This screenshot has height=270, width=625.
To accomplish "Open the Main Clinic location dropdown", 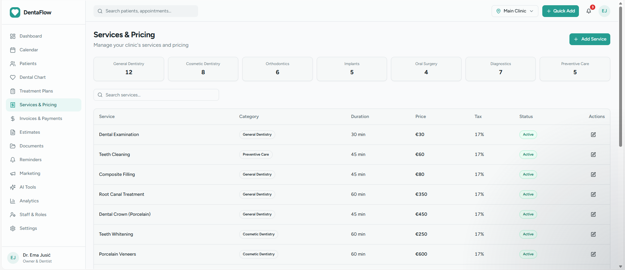I will 515,11.
